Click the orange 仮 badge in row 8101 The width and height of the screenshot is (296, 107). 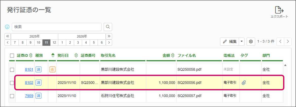[52, 69]
